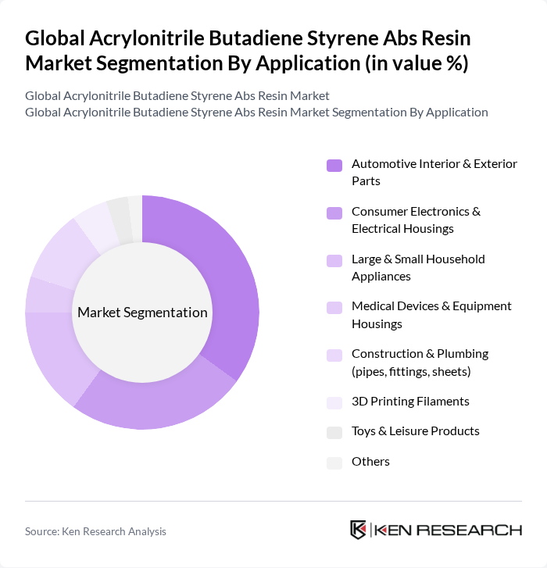Click the chart main title heading
Image resolution: width=547 pixels, height=568 pixels.
(x=248, y=50)
